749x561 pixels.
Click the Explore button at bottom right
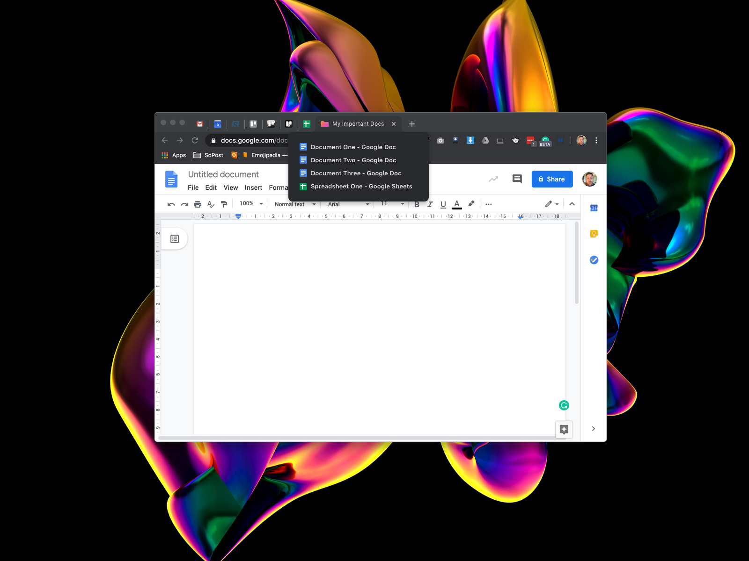click(x=564, y=429)
